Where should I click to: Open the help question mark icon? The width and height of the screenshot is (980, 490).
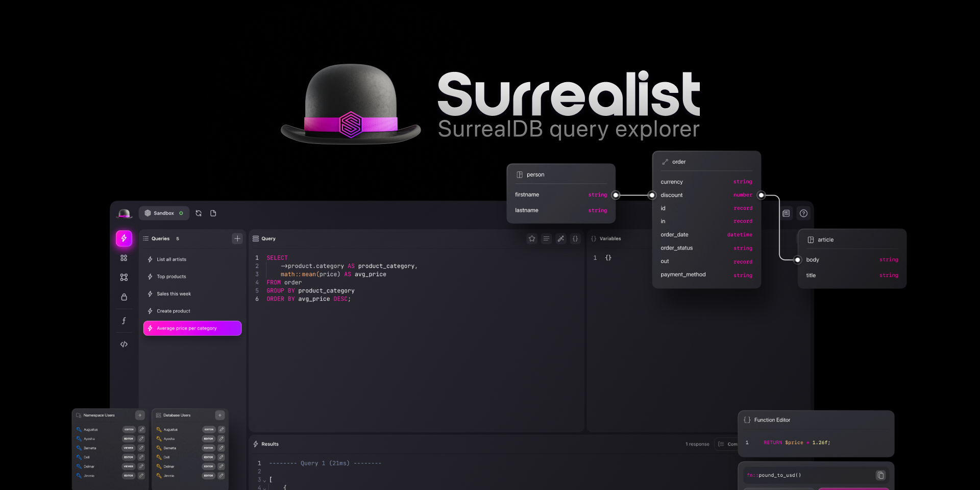[803, 213]
